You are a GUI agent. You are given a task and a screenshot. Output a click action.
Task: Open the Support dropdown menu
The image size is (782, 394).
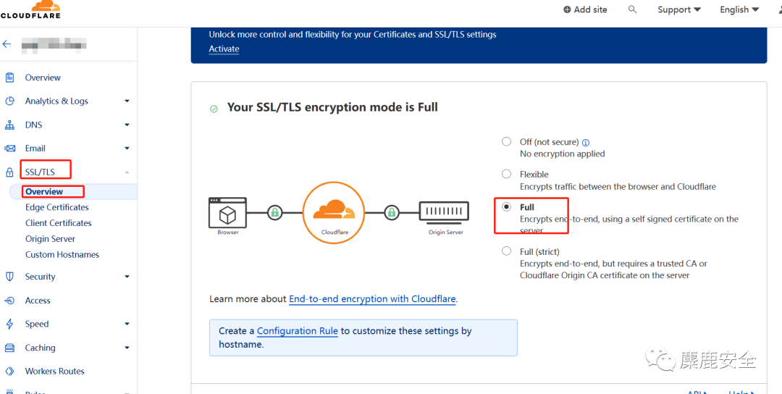(x=678, y=9)
